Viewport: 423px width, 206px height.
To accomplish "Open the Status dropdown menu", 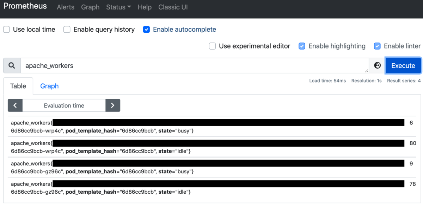I will coord(118,7).
